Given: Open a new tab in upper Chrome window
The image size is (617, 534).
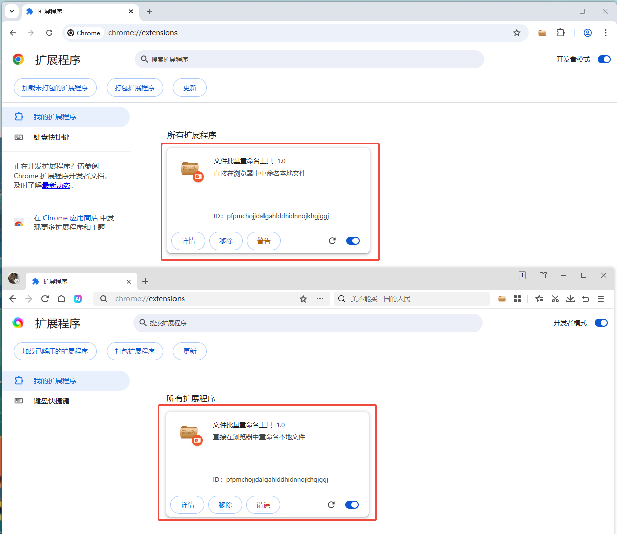Looking at the screenshot, I should (x=149, y=11).
